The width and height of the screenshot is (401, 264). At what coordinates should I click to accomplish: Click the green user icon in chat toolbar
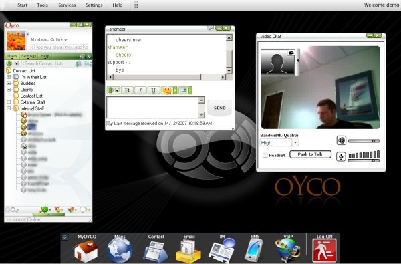110,90
